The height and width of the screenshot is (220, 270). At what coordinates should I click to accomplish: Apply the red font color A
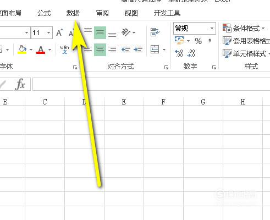click(x=41, y=50)
